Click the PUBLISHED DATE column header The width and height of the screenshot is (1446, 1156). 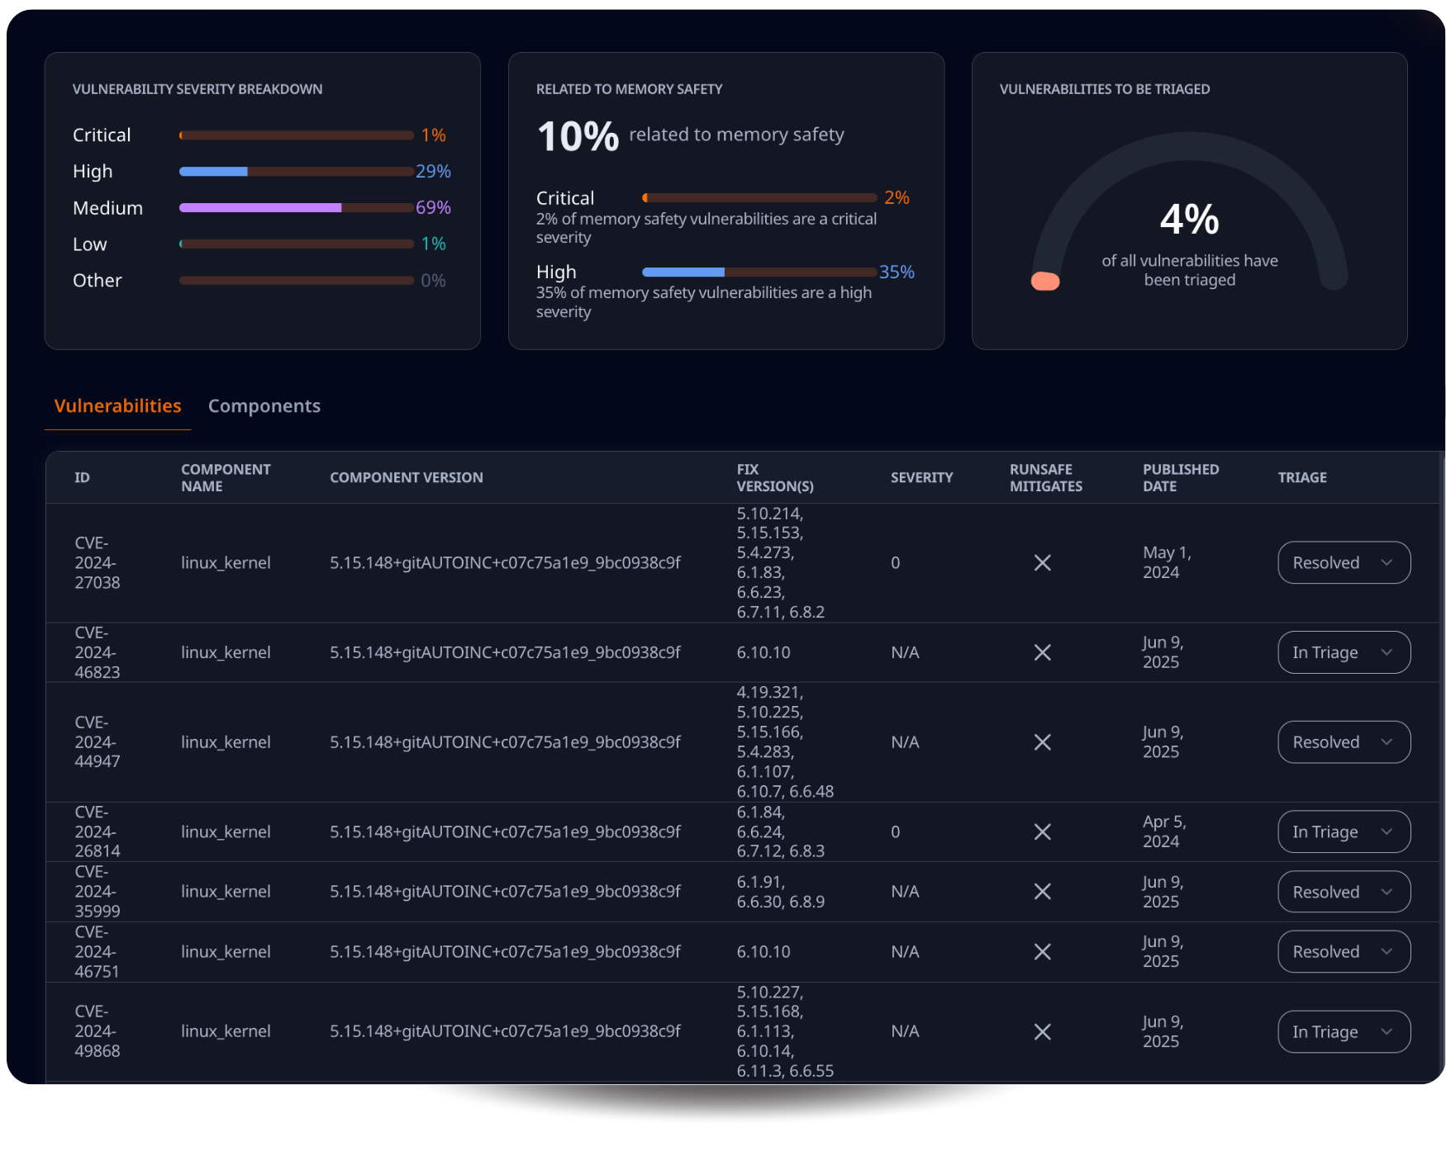tap(1180, 477)
